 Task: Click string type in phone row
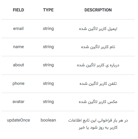pos(48,83)
